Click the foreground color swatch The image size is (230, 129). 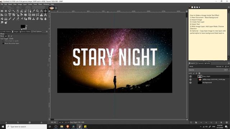point(23,26)
